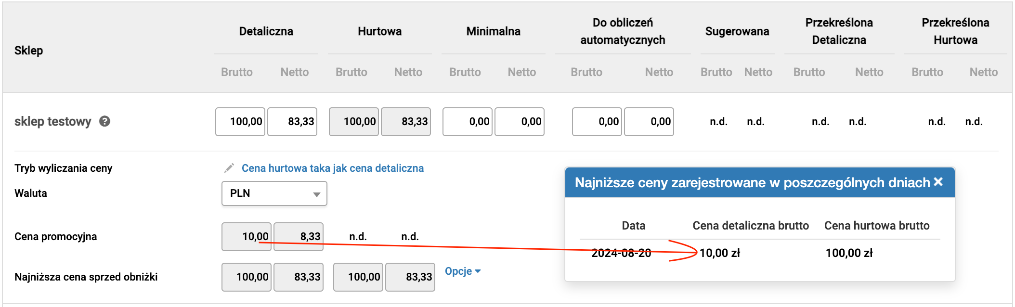The height and width of the screenshot is (307, 1015).
Task: Click the Minimalna netto price field
Action: tap(520, 122)
